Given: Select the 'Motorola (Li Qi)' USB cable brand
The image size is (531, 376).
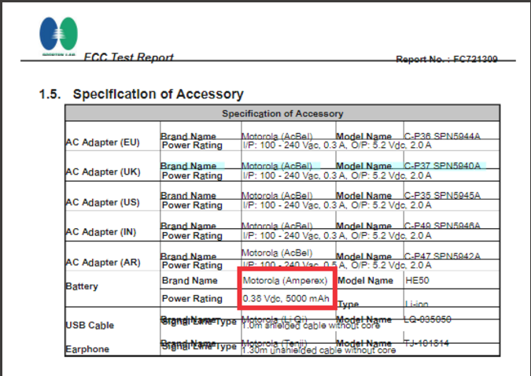Looking at the screenshot, I should coord(275,319).
